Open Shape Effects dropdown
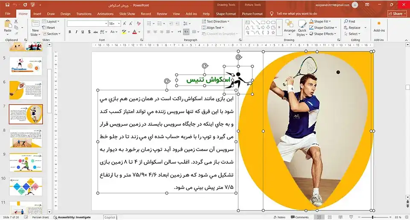 point(323,34)
